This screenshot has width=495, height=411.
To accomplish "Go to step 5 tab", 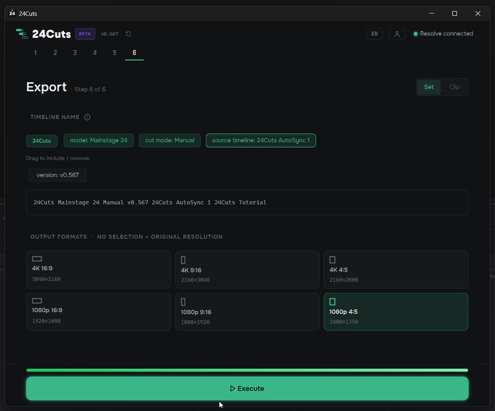I will pos(115,53).
